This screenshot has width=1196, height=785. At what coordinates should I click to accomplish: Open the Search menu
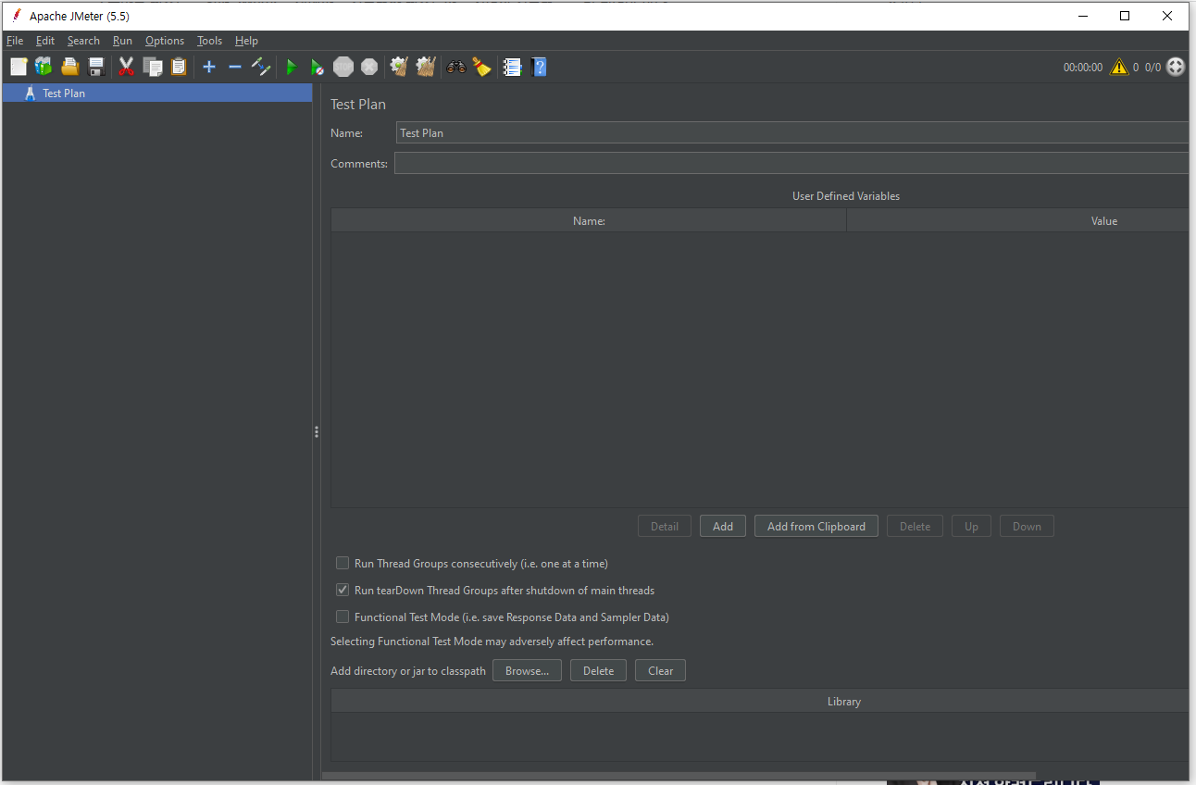coord(83,41)
